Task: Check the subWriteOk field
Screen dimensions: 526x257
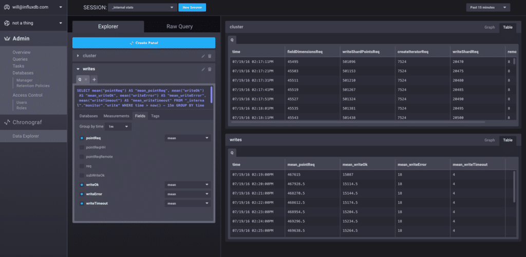Action: (x=82, y=175)
